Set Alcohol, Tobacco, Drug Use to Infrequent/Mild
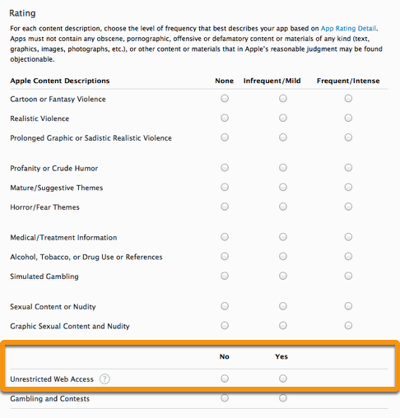 click(x=283, y=256)
